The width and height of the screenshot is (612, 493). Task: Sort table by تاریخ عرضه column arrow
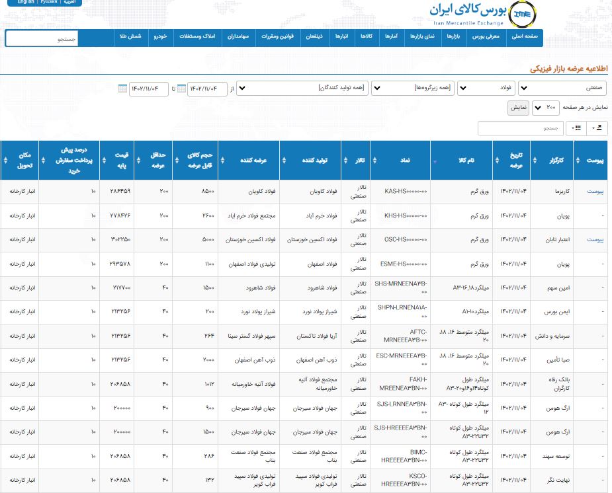pyautogui.click(x=497, y=160)
